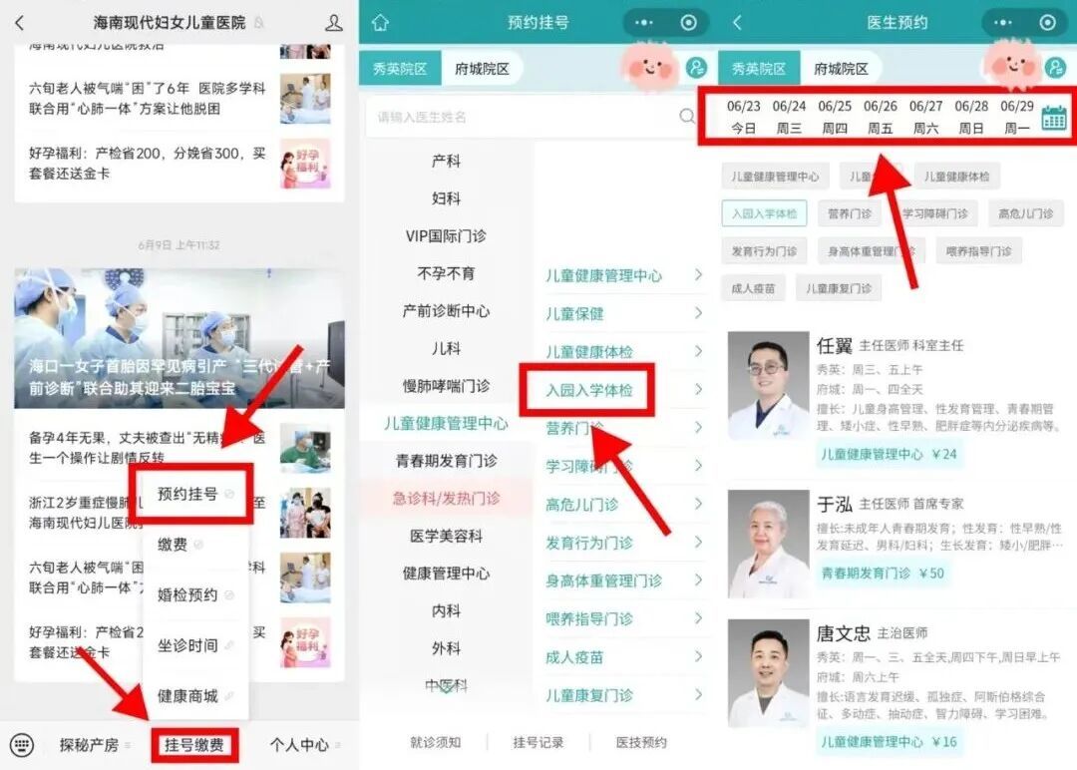The height and width of the screenshot is (770, 1077).
Task: Pick date 06/27 周六
Action: tap(925, 117)
